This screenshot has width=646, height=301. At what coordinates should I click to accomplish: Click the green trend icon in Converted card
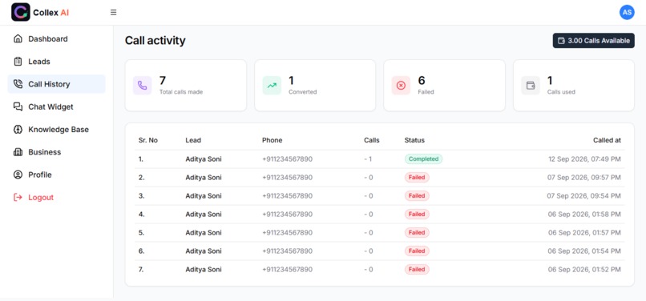point(272,85)
